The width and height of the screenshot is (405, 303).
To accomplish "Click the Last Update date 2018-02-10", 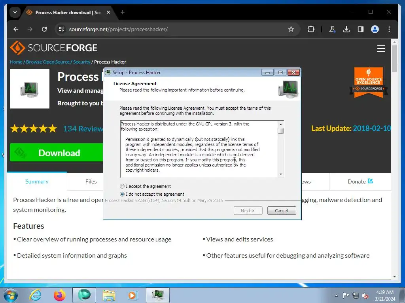I will [372, 128].
